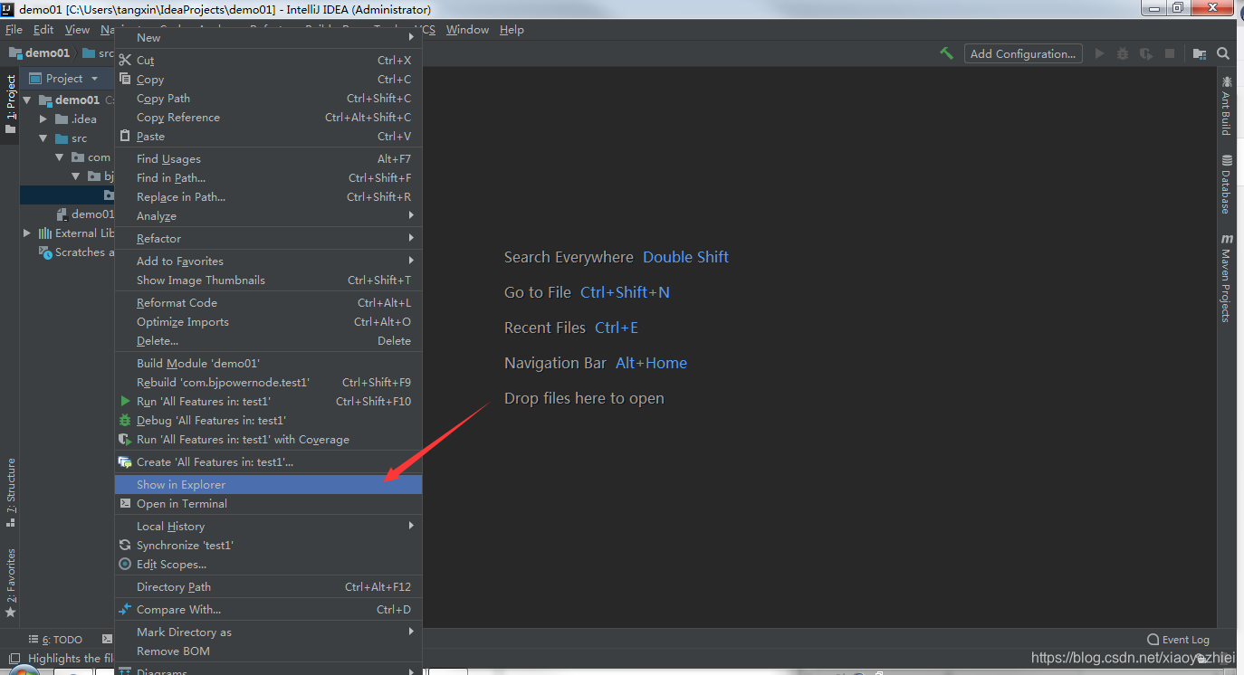The image size is (1244, 675).
Task: Select Reformat Code menu entry
Action: 268,303
